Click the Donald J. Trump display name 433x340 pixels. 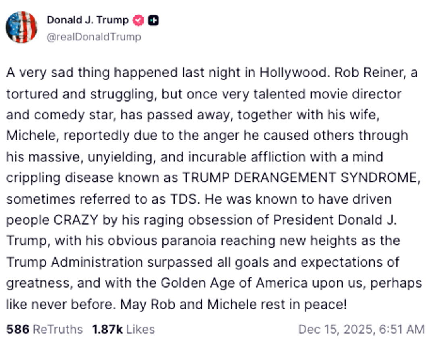pos(88,19)
